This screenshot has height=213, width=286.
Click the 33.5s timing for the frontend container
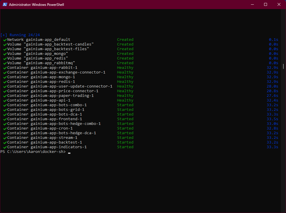[272, 119]
